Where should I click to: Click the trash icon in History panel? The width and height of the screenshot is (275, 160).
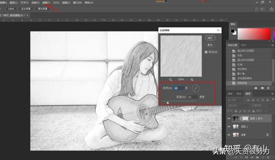pyautogui.click(x=268, y=88)
